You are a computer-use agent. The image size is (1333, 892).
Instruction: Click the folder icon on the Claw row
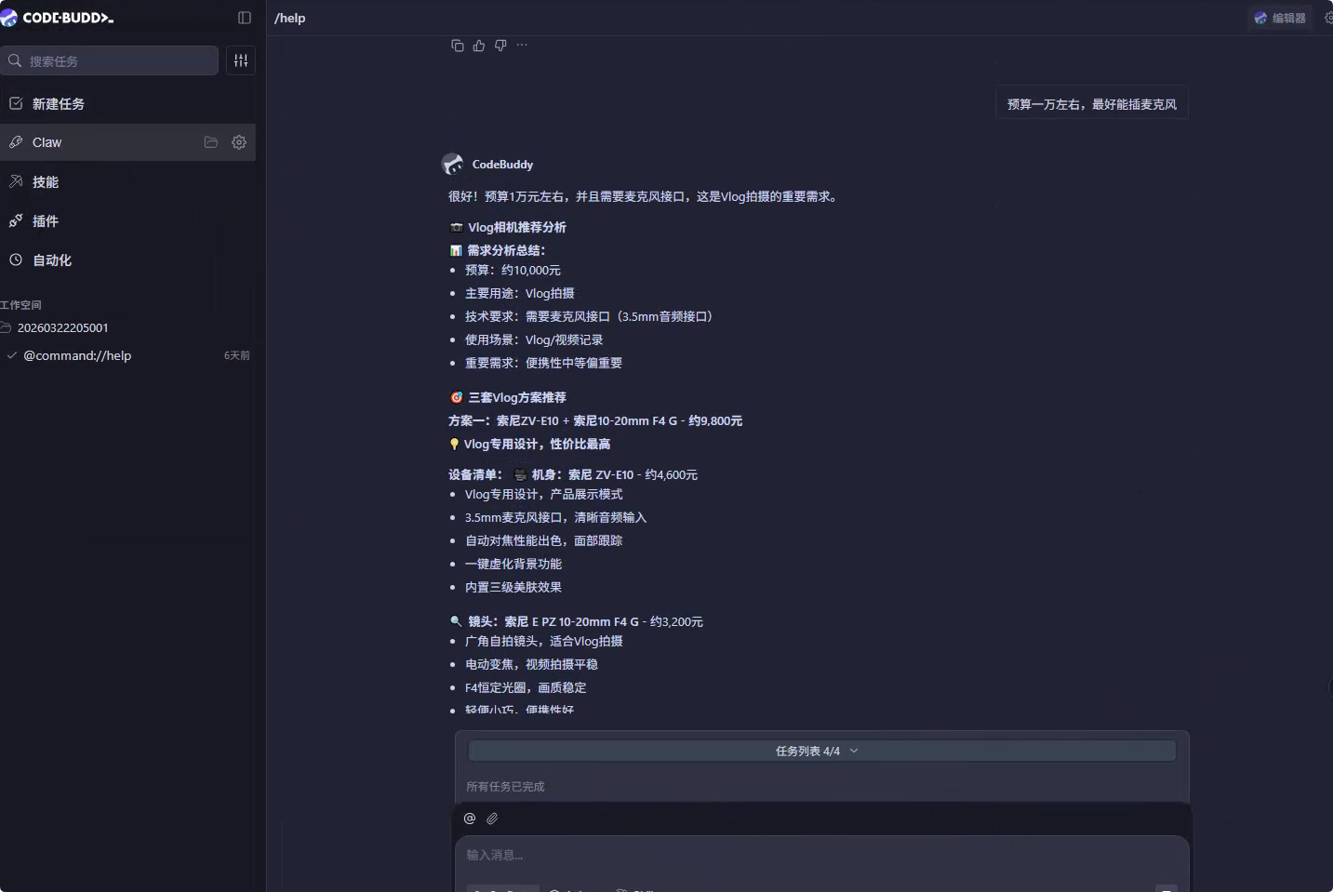click(x=211, y=142)
